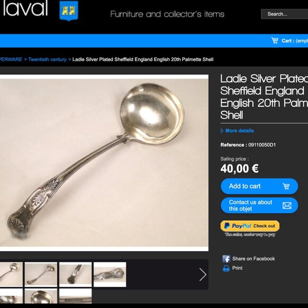Go to SILVERWARE breadcrumb category
Viewport: 308px width, 308px height.
(x=11, y=59)
